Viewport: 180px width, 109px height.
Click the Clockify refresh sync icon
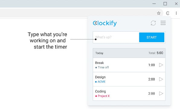coord(153,23)
